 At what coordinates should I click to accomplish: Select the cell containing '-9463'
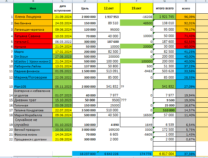click(x=136, y=71)
